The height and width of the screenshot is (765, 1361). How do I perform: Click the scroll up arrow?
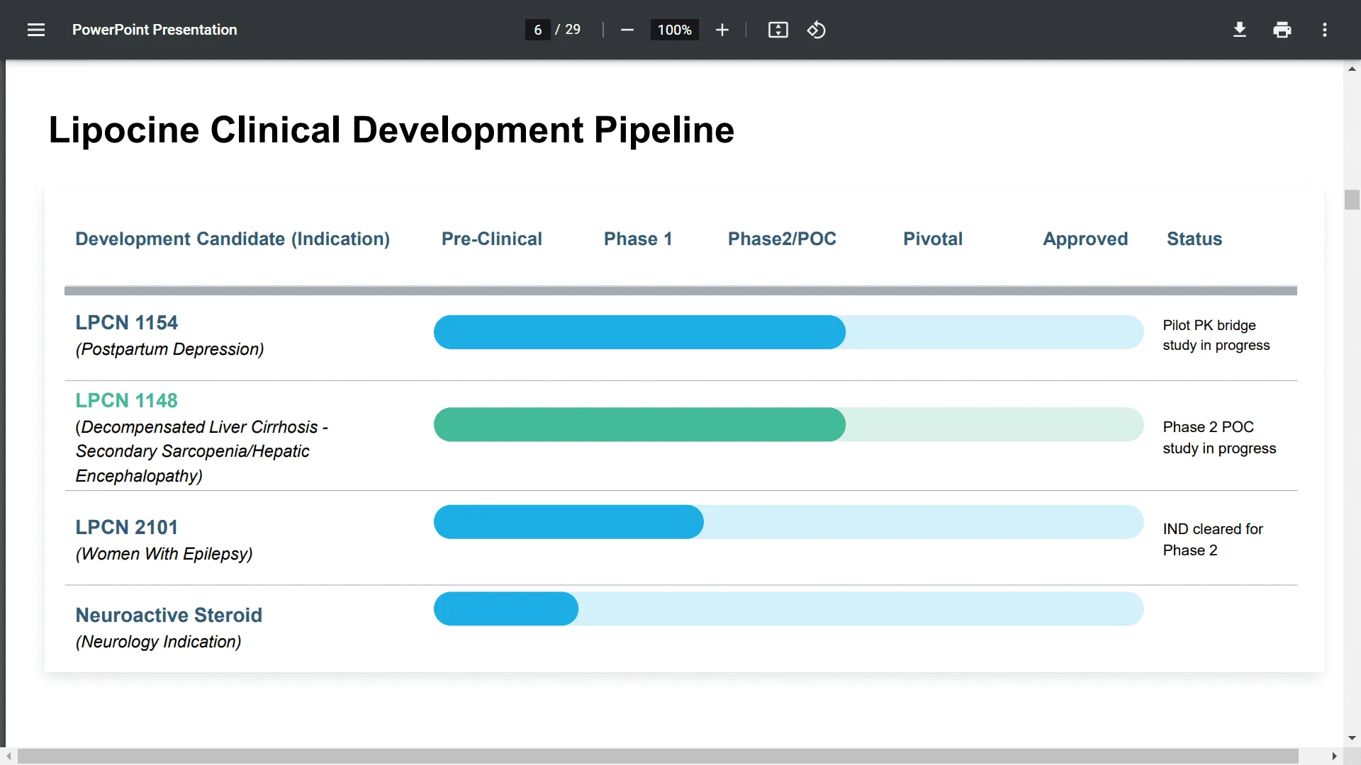point(1352,69)
